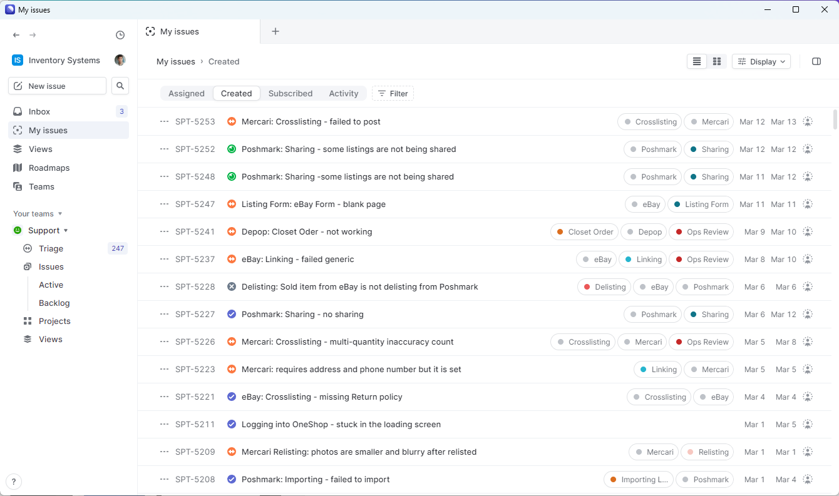Viewport: 839px width, 496px height.
Task: Click Ops Review label on SPT-5237
Action: [x=701, y=260]
